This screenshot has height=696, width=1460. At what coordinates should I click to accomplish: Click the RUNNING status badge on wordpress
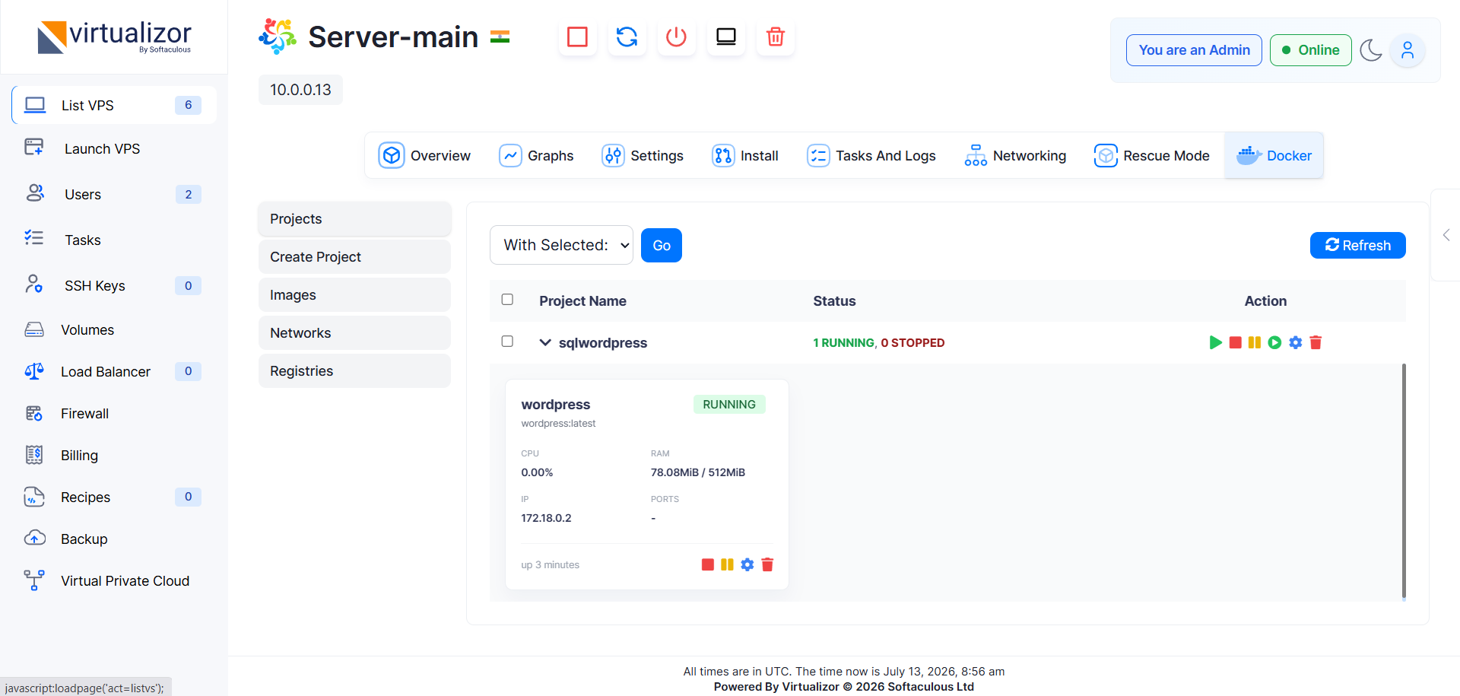(729, 405)
